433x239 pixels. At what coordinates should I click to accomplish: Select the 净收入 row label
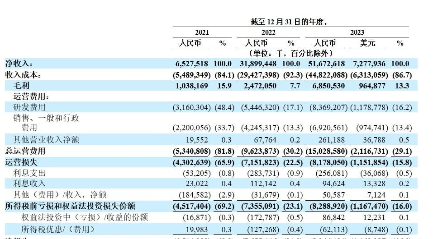click(x=19, y=64)
